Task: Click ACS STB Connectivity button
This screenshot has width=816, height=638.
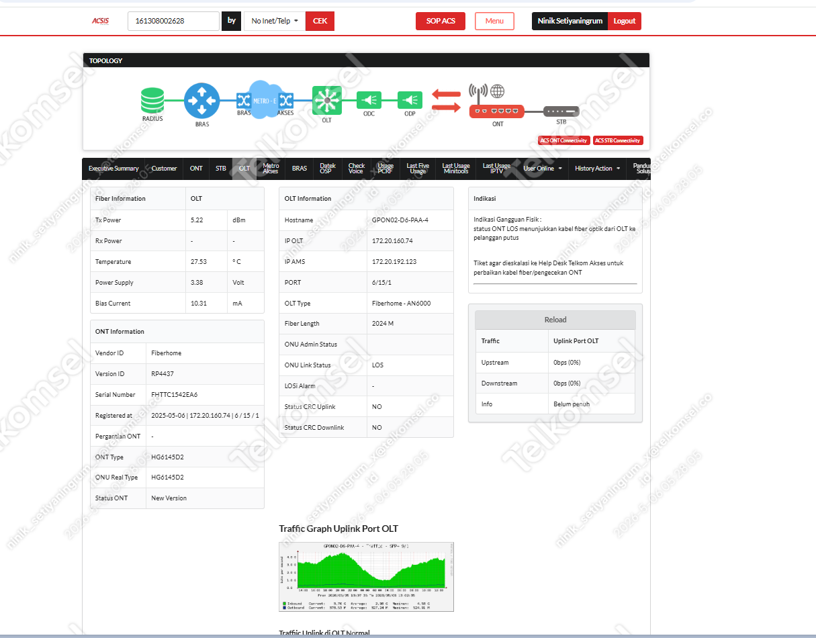Action: click(618, 140)
